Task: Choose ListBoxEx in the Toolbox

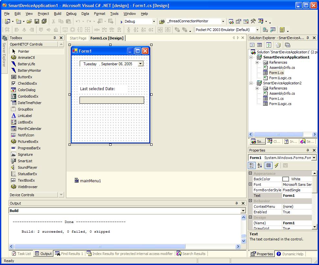Action: [x=25, y=122]
